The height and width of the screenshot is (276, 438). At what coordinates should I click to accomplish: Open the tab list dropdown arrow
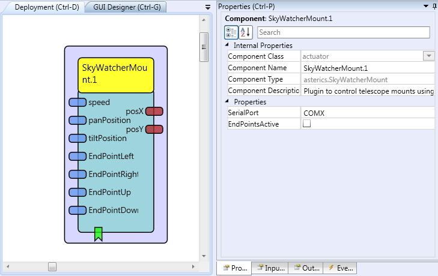[x=208, y=7]
